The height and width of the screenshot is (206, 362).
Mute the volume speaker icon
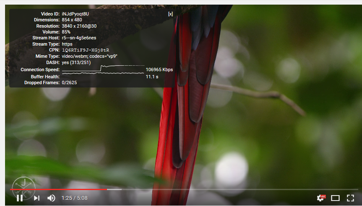51,198
